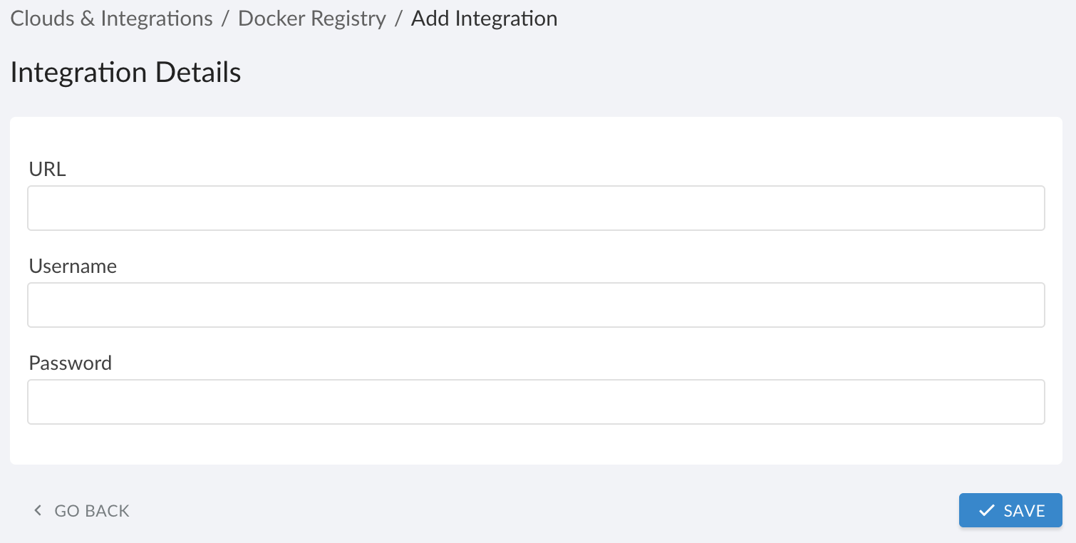The image size is (1076, 543).
Task: Click the Username field label
Action: (72, 266)
